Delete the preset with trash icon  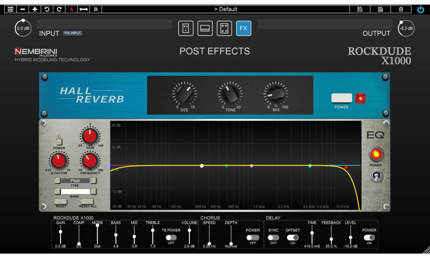(x=401, y=9)
